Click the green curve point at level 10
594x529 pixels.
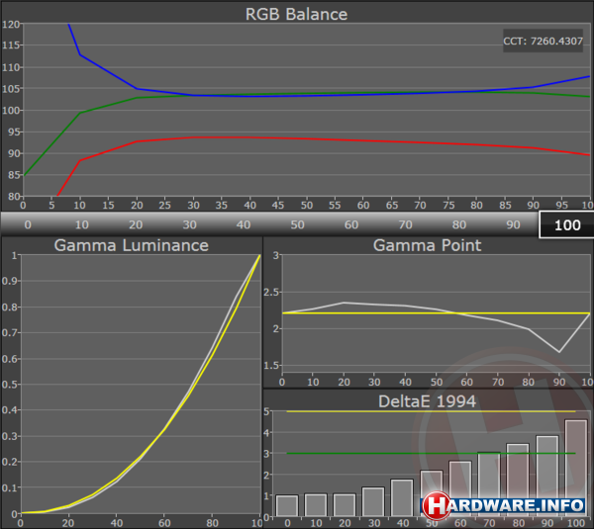coord(80,113)
